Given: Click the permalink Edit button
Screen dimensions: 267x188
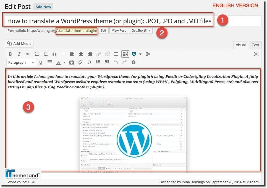Looking at the screenshot, I should click(x=103, y=30).
